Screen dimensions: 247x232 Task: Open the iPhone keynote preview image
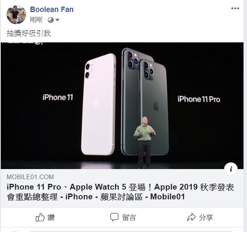point(122,106)
